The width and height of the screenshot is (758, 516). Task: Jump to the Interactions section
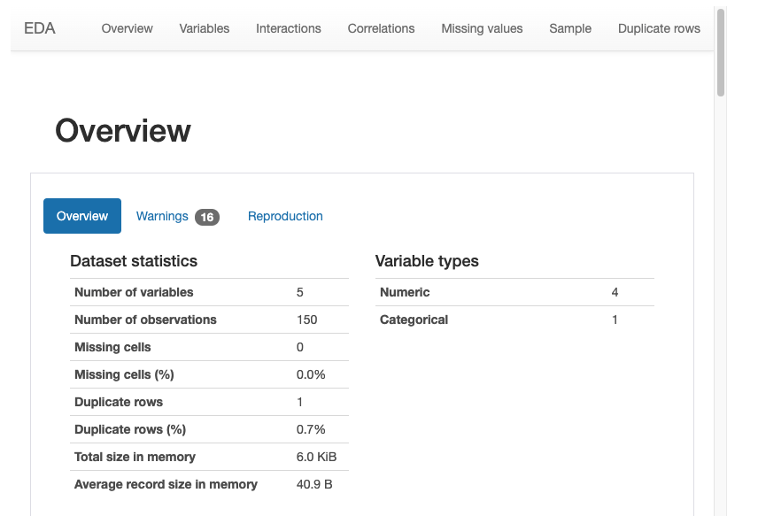289,28
